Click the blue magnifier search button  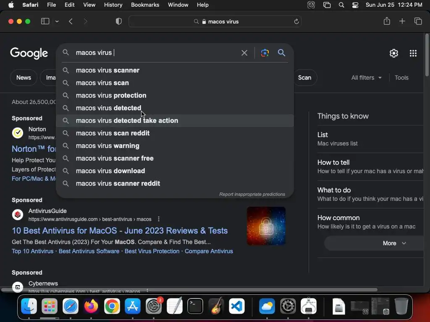[x=281, y=52]
